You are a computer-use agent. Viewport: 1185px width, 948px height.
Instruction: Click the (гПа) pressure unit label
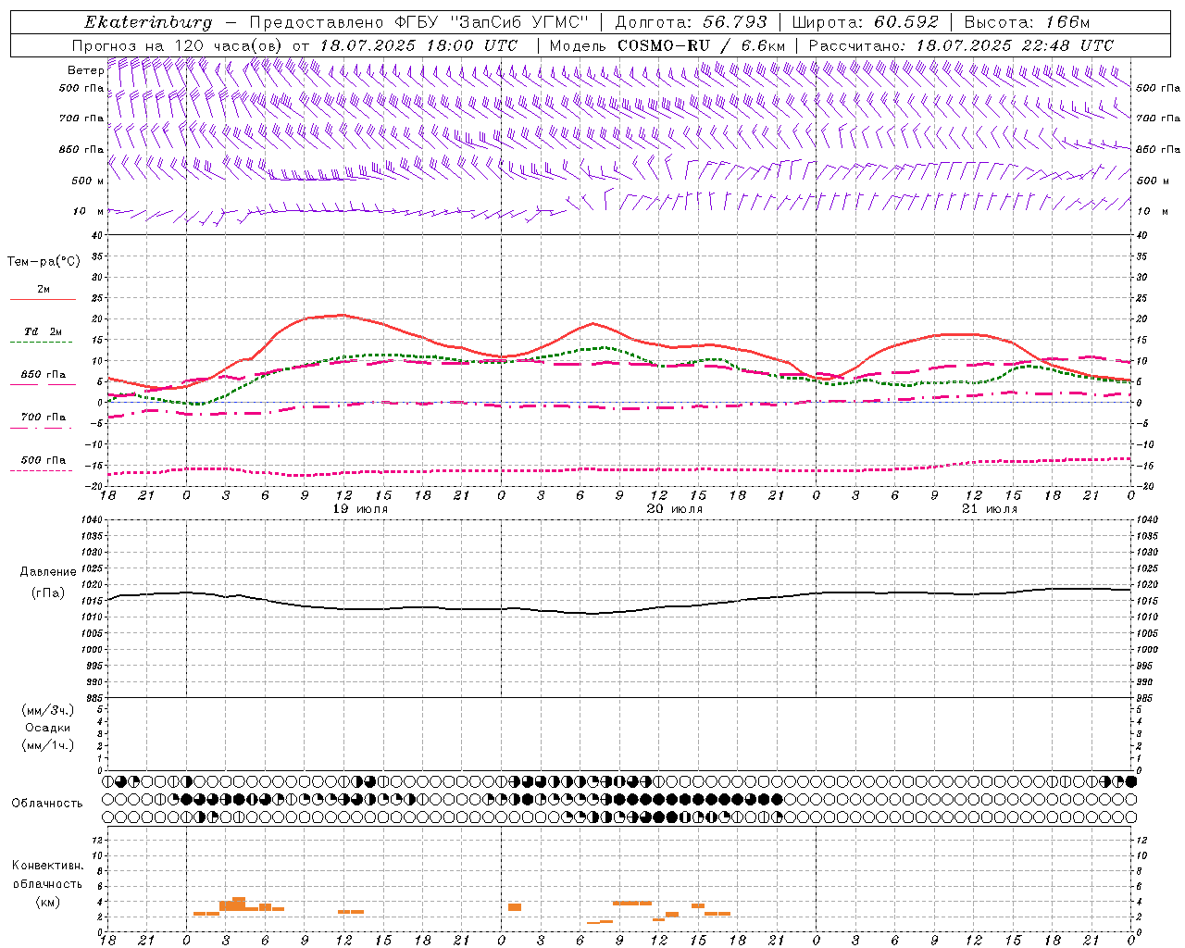[48, 592]
